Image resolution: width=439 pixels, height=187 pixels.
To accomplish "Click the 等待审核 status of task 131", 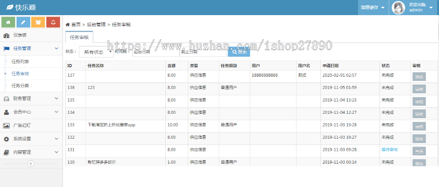I will pos(389,150).
